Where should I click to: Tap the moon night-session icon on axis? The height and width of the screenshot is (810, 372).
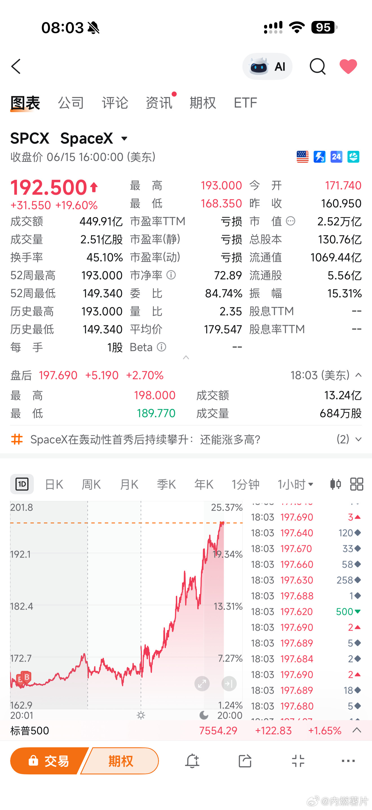pyautogui.click(x=204, y=715)
